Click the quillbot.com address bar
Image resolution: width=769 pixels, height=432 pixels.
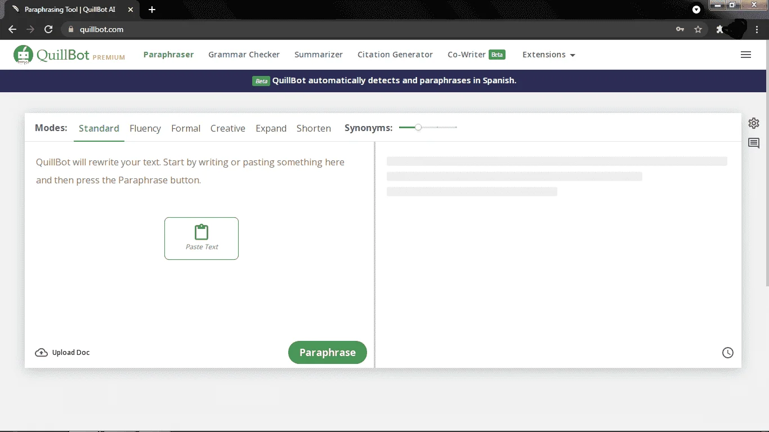click(x=366, y=29)
